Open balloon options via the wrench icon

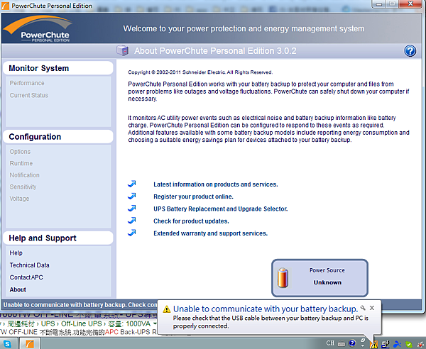click(x=363, y=308)
